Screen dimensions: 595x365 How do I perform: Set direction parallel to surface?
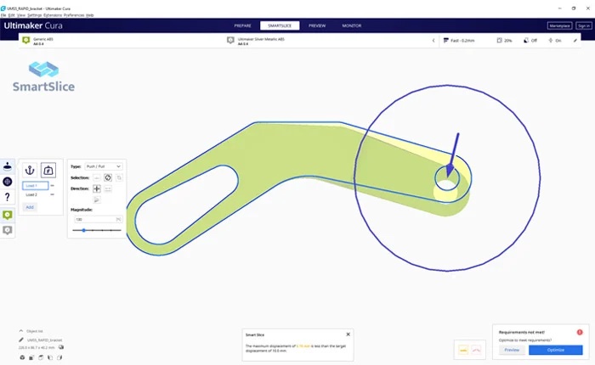point(108,188)
